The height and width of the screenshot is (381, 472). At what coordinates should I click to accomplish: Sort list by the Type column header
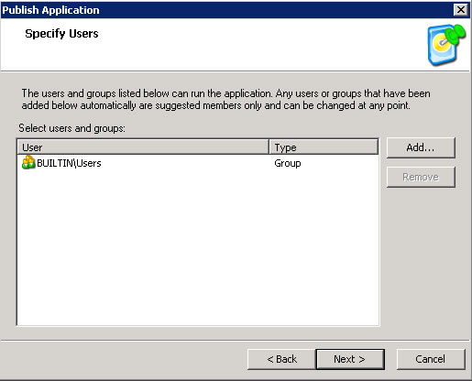324,147
